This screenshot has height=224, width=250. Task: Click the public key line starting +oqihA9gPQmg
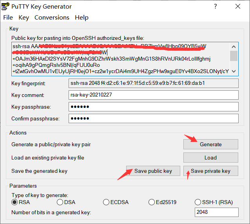pos(56,65)
